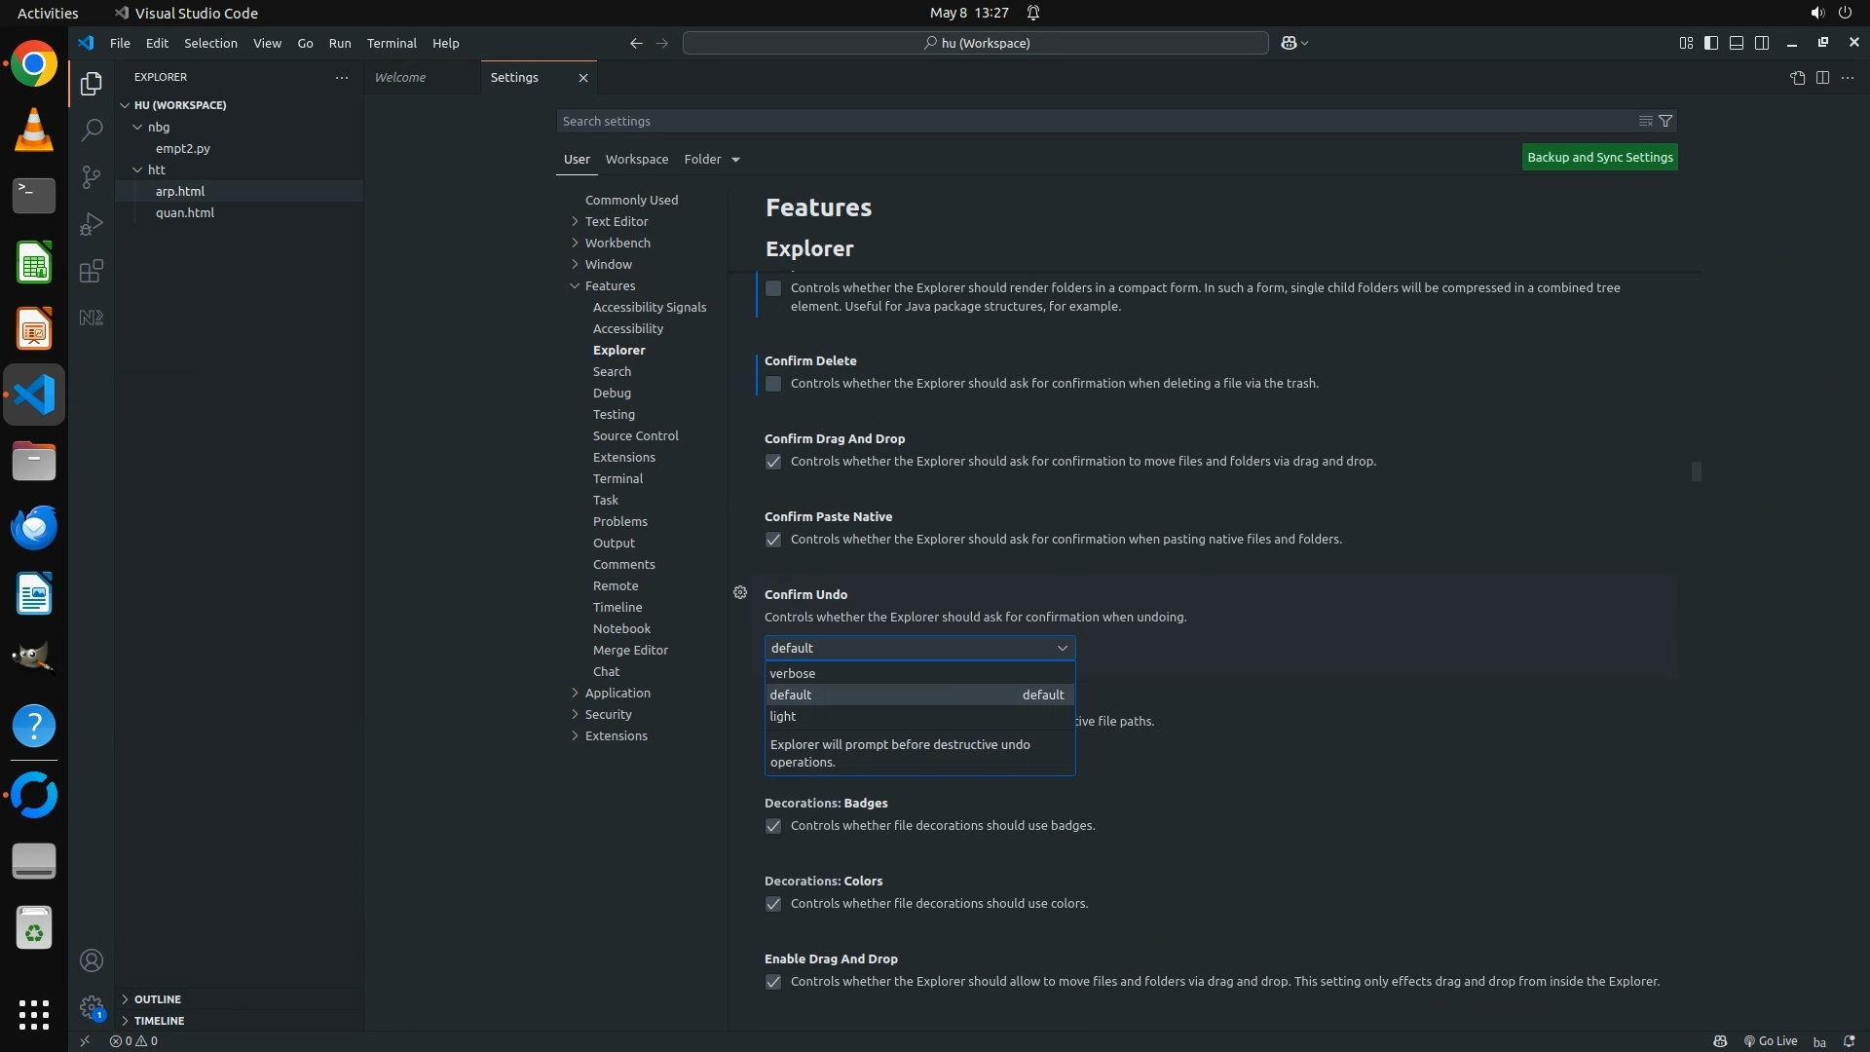Switch to the Workspace settings tab
1870x1052 pixels.
tap(636, 159)
